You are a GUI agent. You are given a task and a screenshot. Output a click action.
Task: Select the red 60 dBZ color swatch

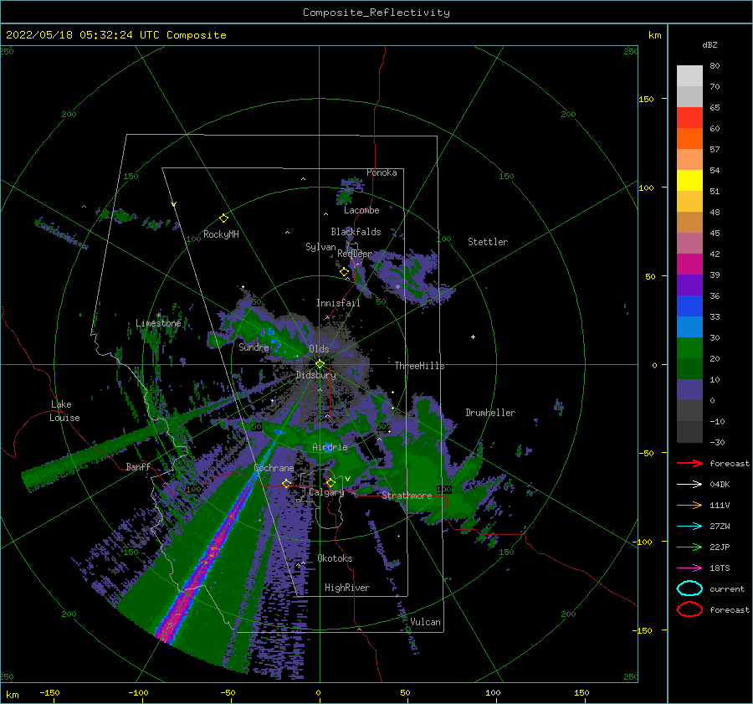689,118
